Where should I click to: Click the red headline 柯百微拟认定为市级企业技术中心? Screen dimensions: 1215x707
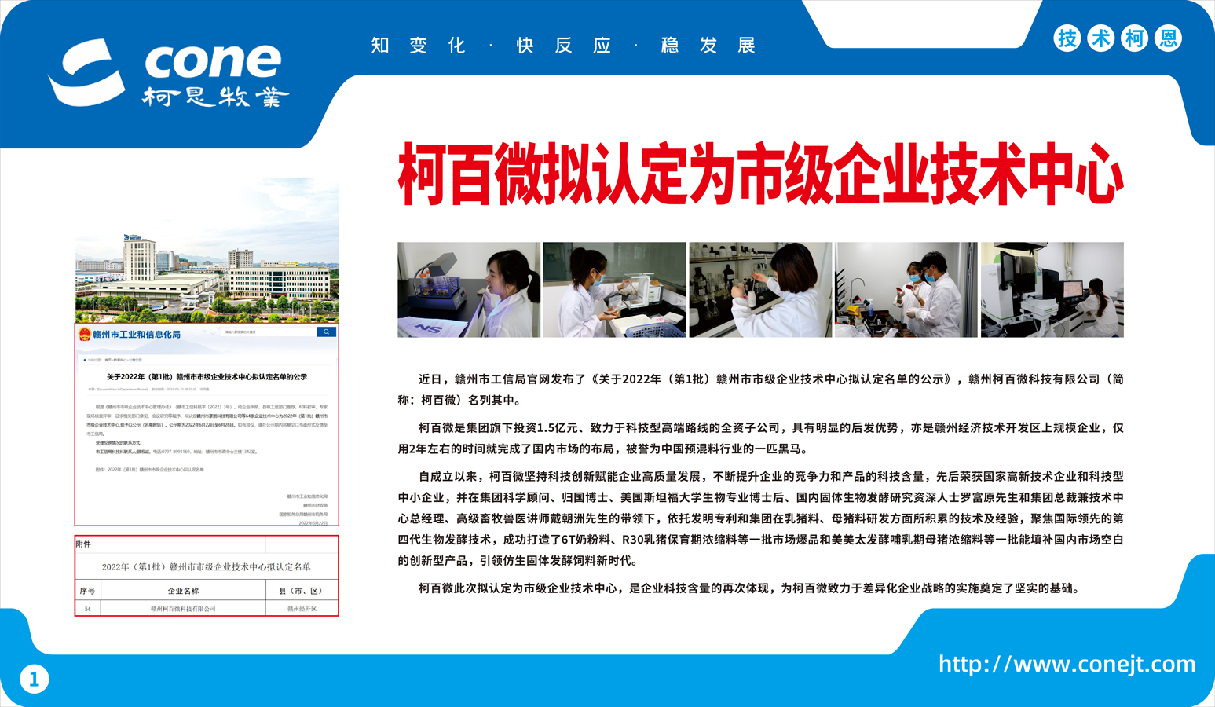760,175
